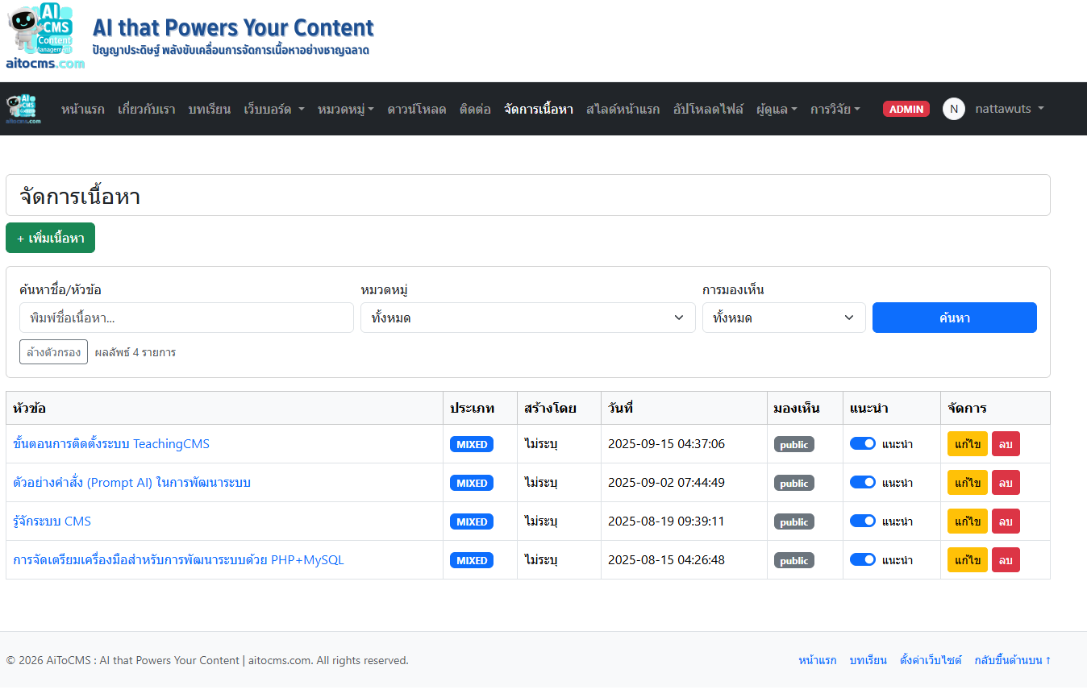Open the สไลด์หน้าแรก menu item

[x=623, y=109]
